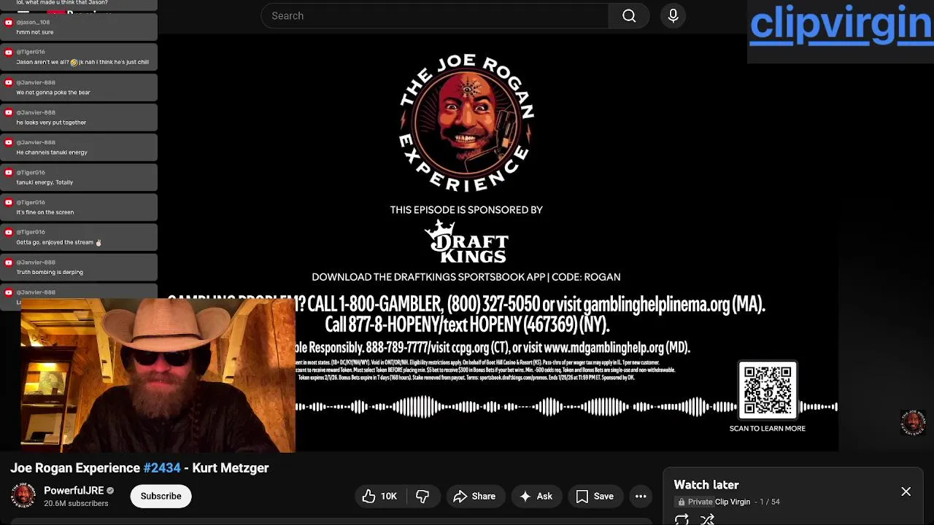Subscribe to the PowerfulJRE channel
The height and width of the screenshot is (525, 934).
pos(161,496)
